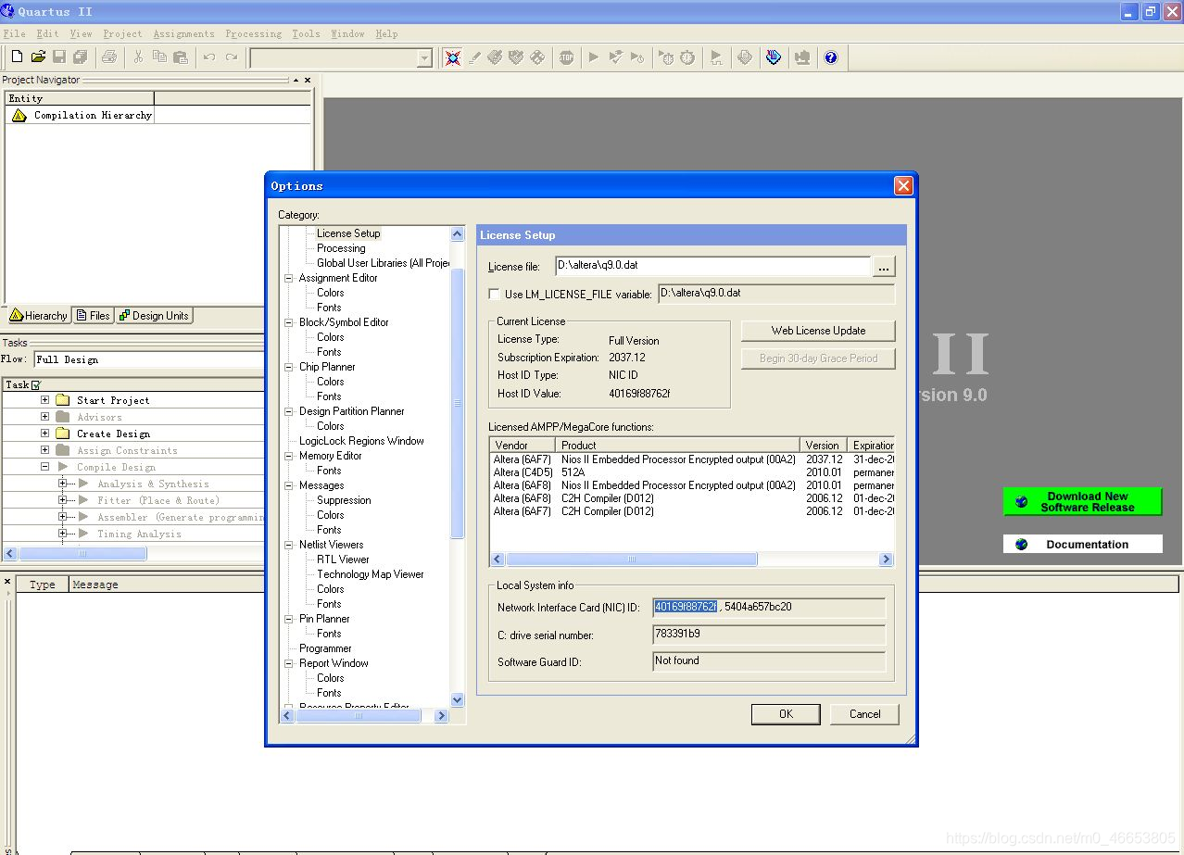The width and height of the screenshot is (1184, 855).
Task: Collapse the Compile Design task
Action: click(44, 467)
